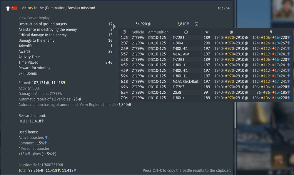Expand Destruction of ground targets row
294x175 pixels.
pyautogui.click(x=43, y=24)
